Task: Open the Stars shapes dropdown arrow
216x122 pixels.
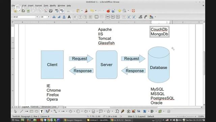Action: click(x=112, y=111)
